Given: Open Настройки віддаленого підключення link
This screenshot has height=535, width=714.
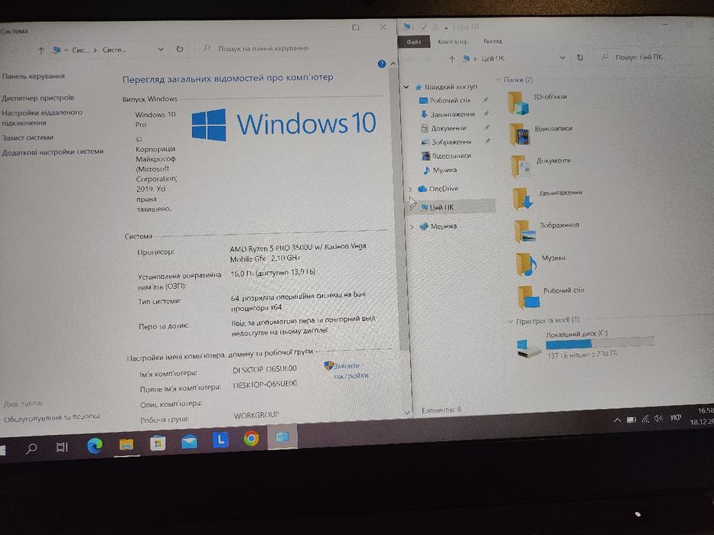Looking at the screenshot, I should (42, 118).
